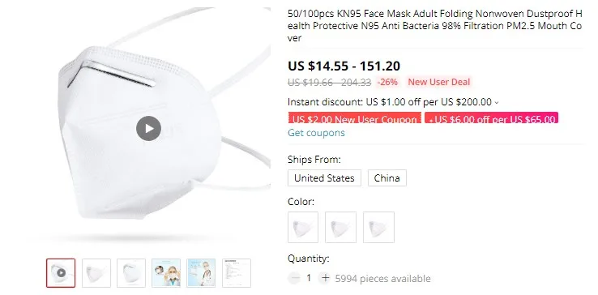
Task: Click the New User Deal label
Action: (439, 82)
